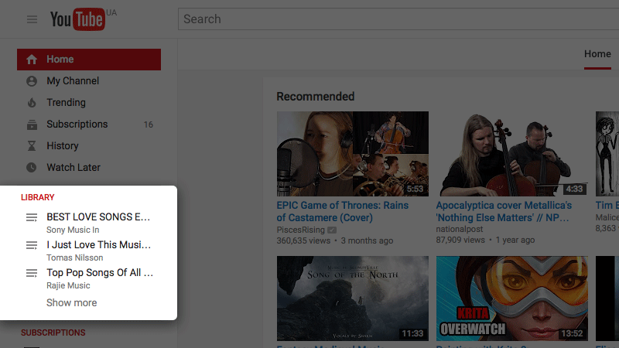
Task: Click playlist icon beside I Just Love This Music
Action: pyautogui.click(x=32, y=245)
